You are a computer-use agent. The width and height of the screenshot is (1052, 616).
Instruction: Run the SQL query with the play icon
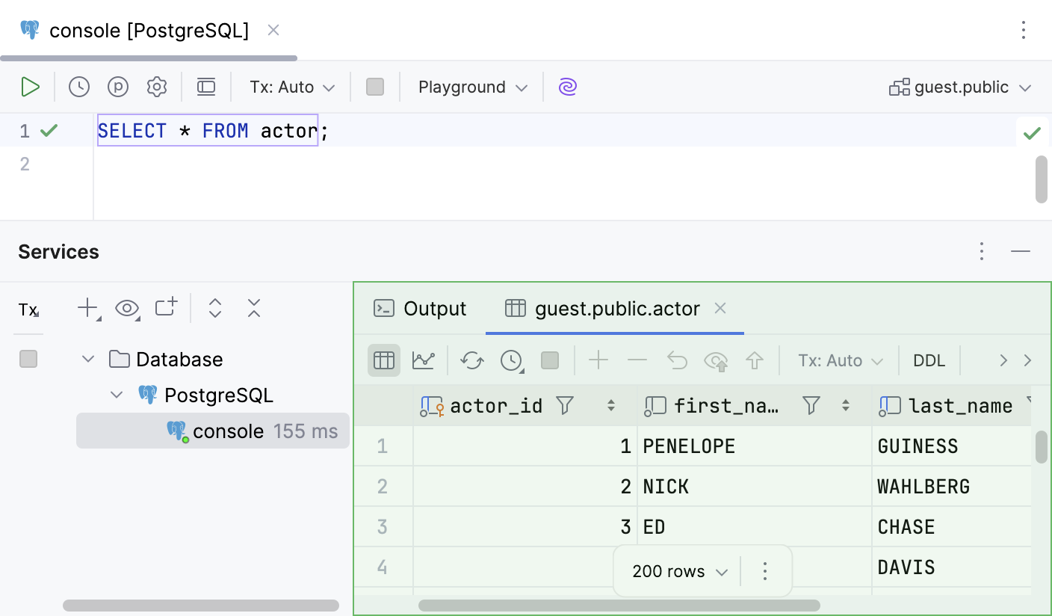tap(31, 87)
